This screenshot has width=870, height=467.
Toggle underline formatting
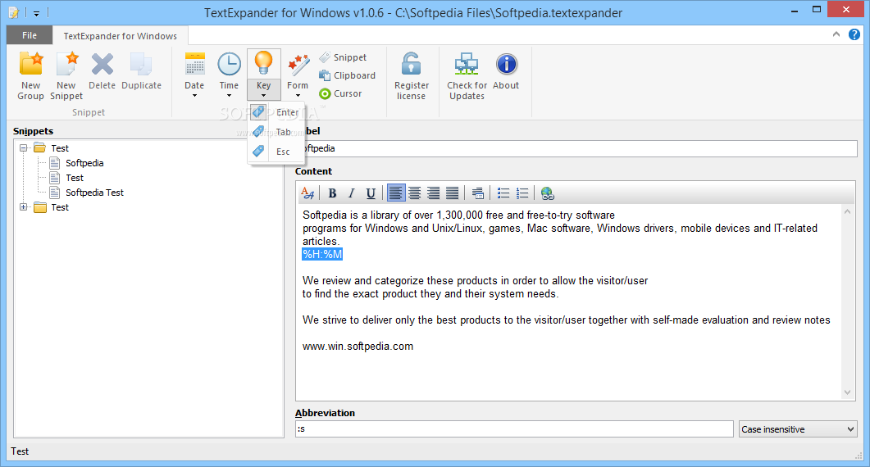(x=371, y=193)
